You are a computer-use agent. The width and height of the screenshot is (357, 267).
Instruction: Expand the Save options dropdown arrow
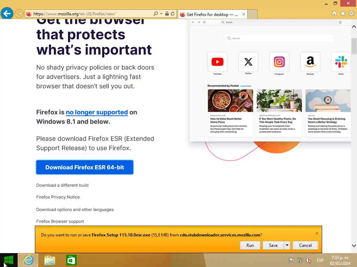(287, 245)
